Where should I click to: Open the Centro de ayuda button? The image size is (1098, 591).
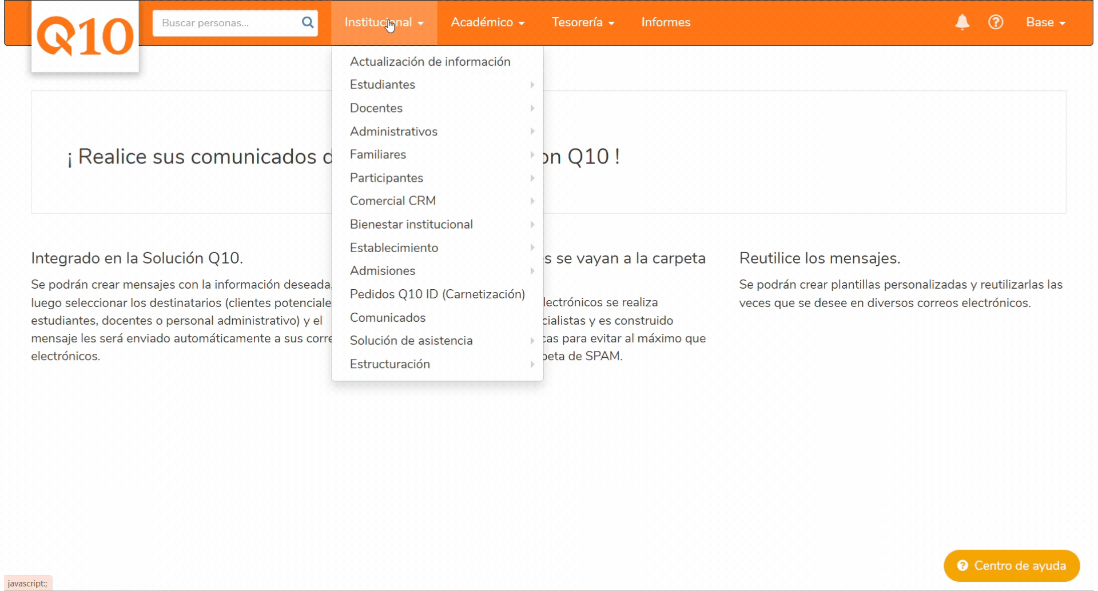1011,566
